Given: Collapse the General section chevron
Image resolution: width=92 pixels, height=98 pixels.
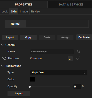Looking at the screenshot, I should coord(3,45).
